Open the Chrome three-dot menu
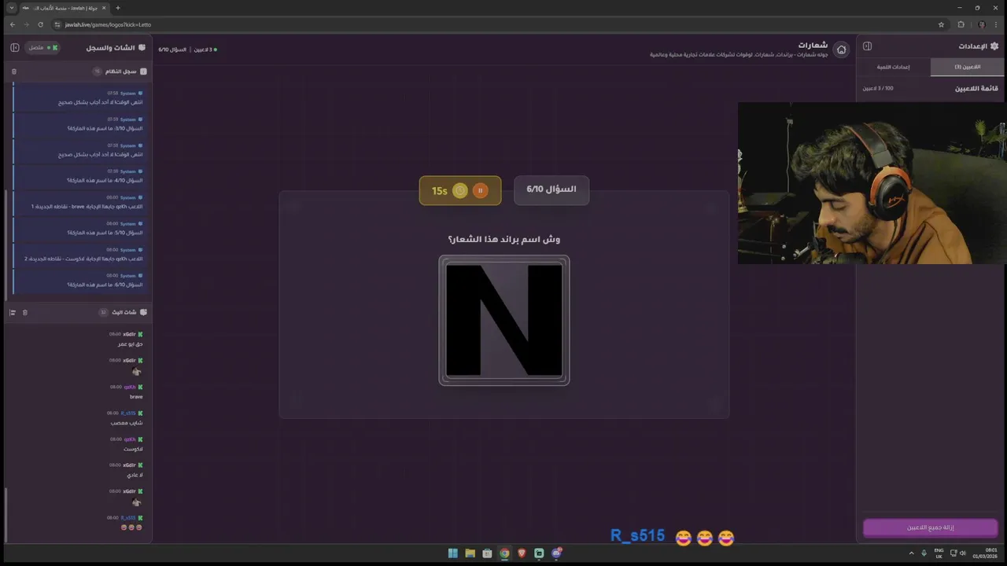 (x=996, y=24)
